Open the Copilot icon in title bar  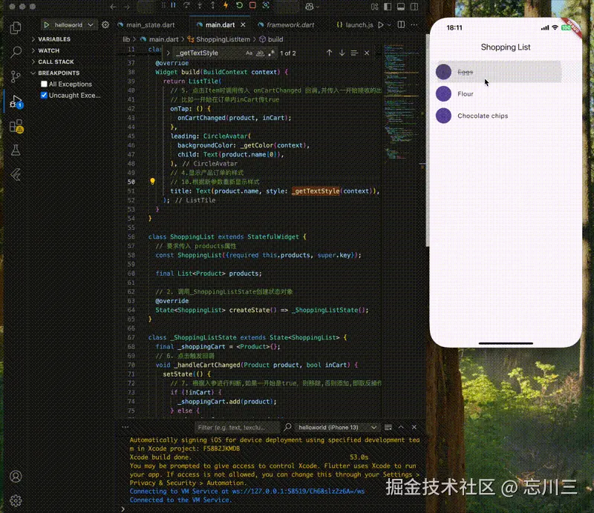pos(310,7)
